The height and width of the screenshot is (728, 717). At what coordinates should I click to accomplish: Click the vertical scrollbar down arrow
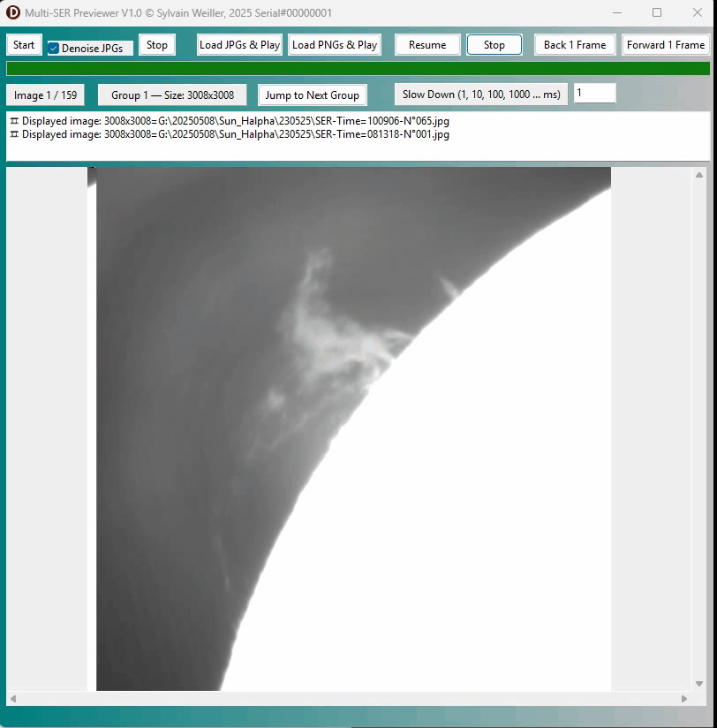coord(699,684)
